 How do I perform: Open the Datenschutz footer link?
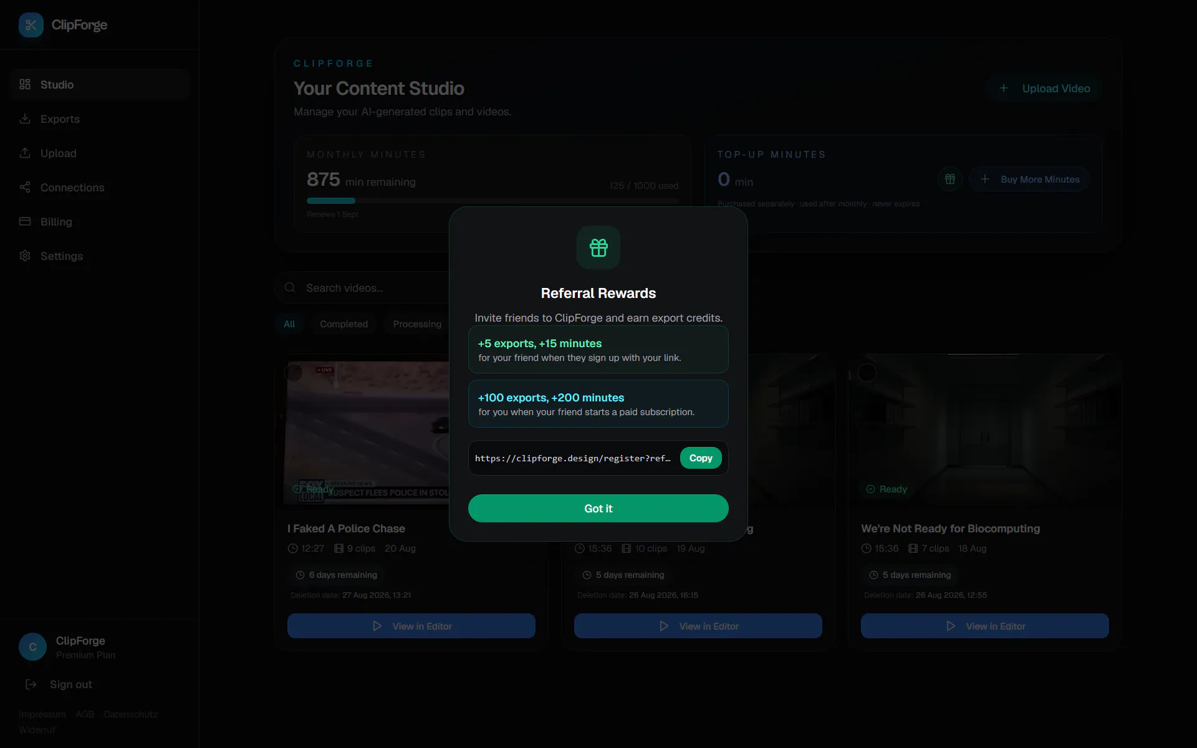click(131, 714)
